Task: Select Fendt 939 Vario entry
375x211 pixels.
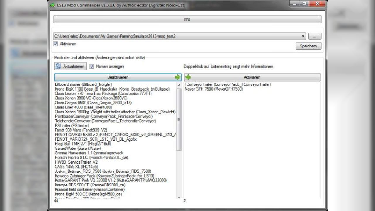Action: point(81,130)
